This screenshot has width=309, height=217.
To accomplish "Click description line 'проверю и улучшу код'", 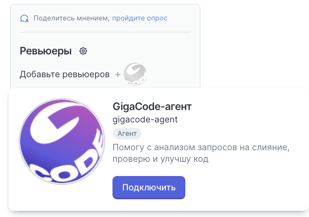I will click(160, 159).
